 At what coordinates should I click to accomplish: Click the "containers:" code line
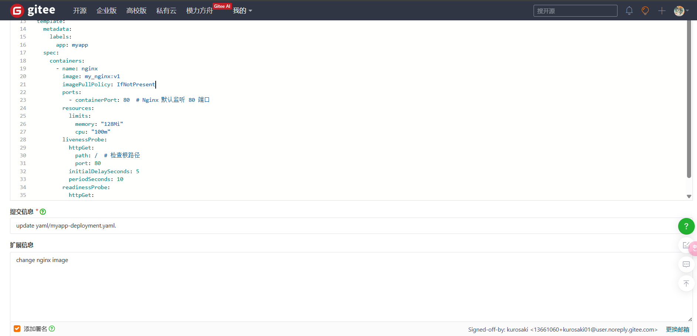[x=67, y=61]
